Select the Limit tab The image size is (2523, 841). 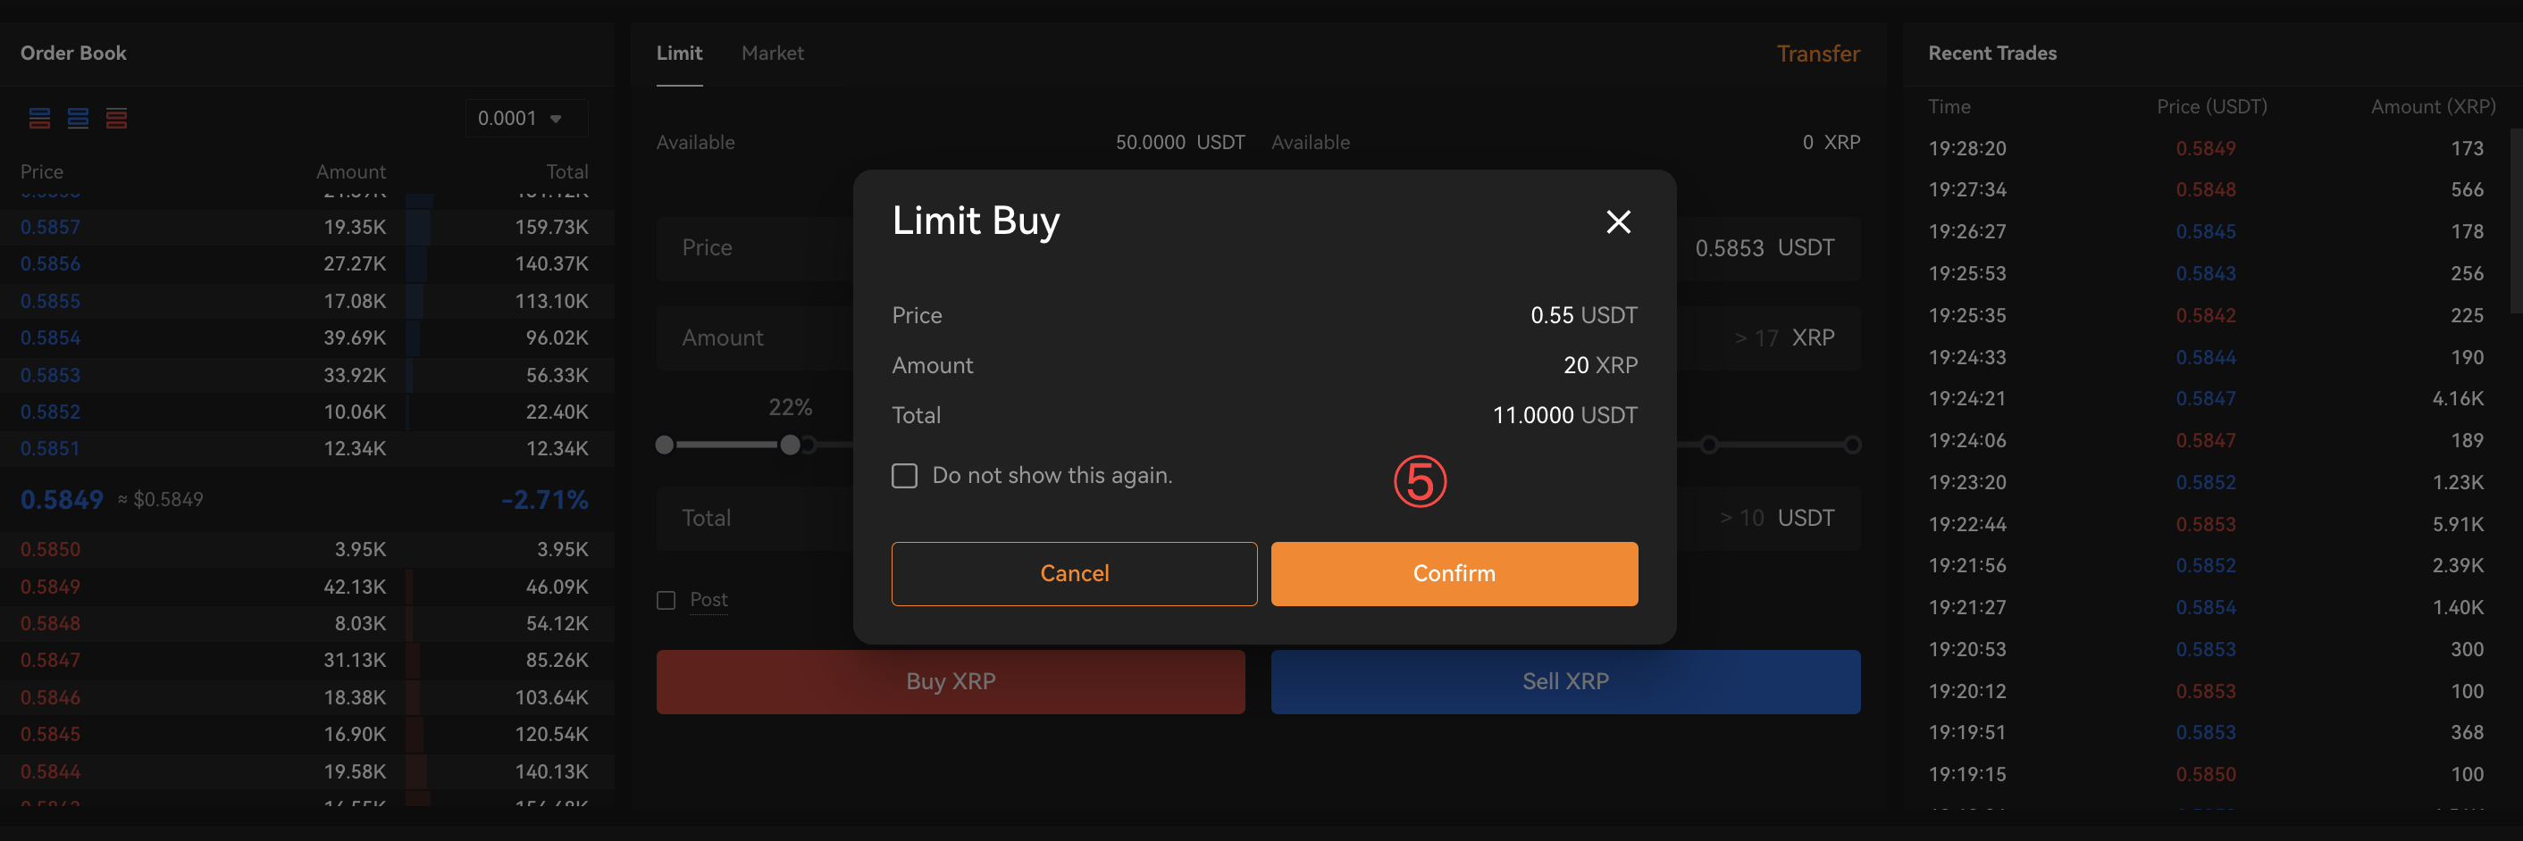click(679, 53)
